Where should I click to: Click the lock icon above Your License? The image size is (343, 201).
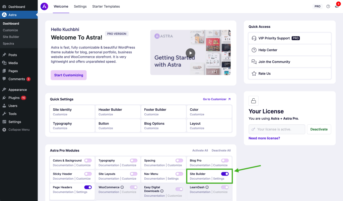253,100
